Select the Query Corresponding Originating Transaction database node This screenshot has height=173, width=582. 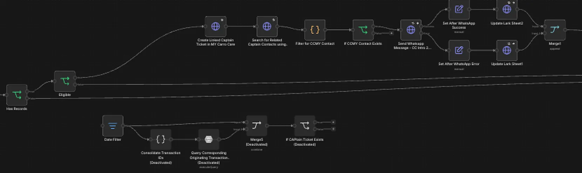(209, 139)
